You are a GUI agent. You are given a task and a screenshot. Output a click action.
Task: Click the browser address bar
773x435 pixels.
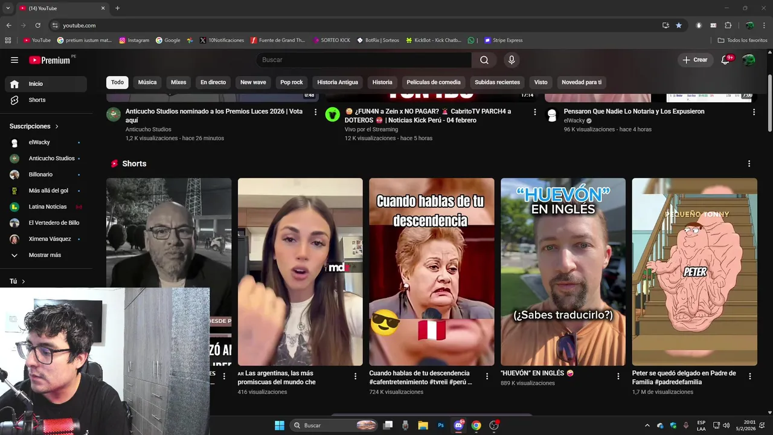click(356, 25)
